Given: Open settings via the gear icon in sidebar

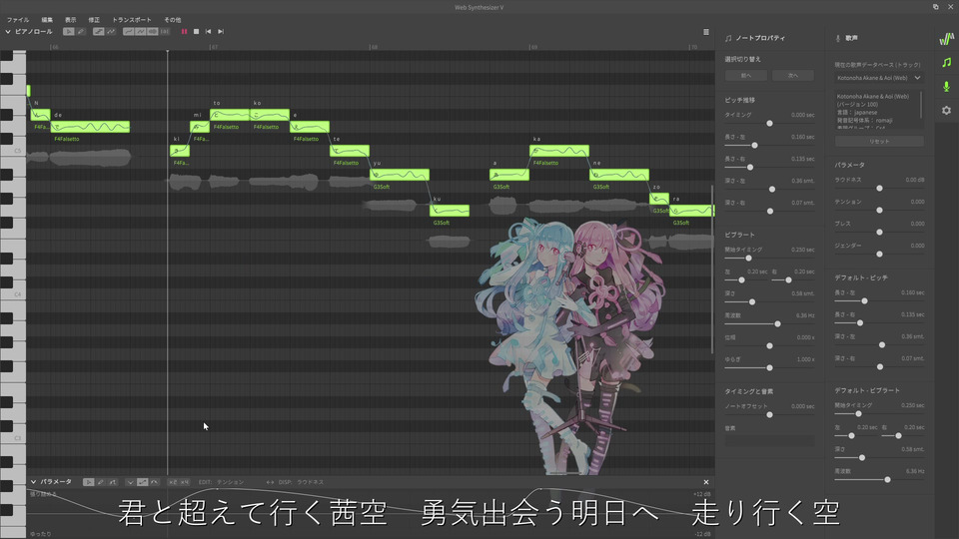Looking at the screenshot, I should click(x=946, y=110).
